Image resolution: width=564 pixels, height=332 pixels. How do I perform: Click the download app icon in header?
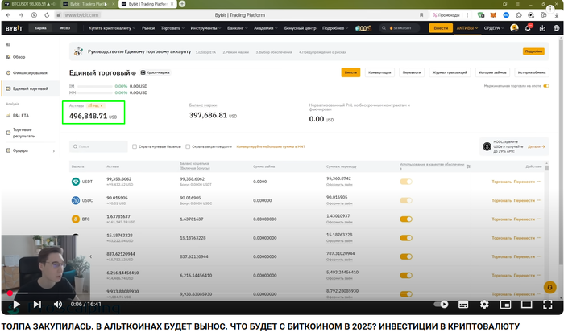[542, 28]
